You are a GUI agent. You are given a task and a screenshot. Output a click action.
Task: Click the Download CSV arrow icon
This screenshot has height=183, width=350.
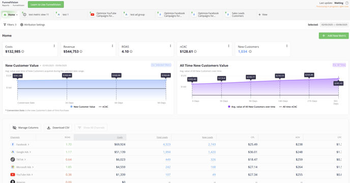tap(49, 128)
